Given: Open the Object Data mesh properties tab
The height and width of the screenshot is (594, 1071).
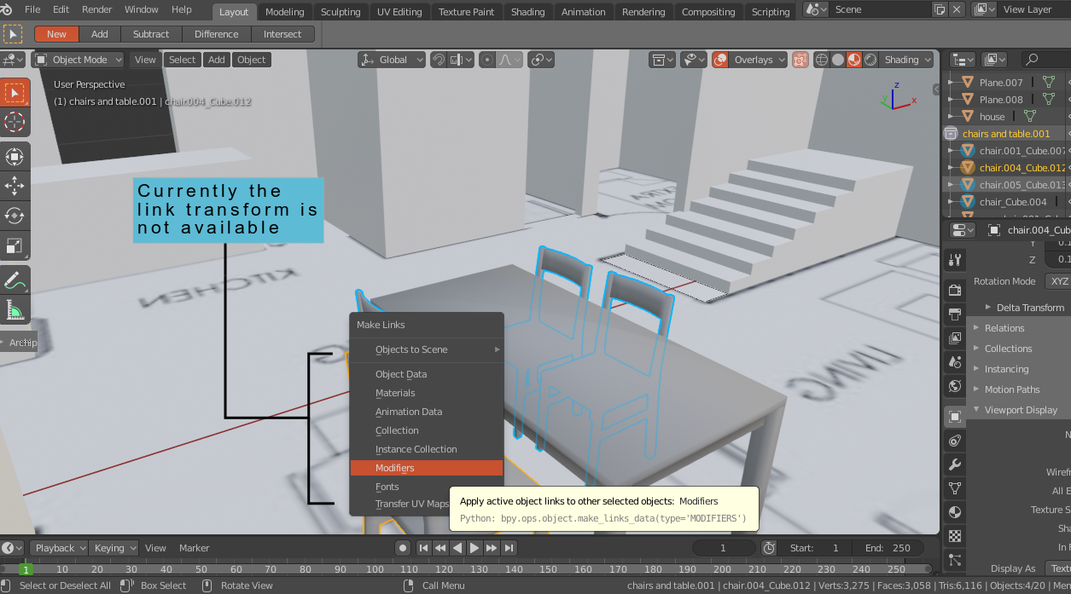Looking at the screenshot, I should point(955,488).
